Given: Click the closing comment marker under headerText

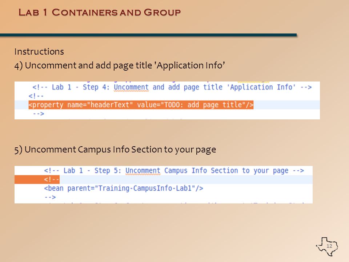Looking at the screenshot, I should [x=39, y=114].
